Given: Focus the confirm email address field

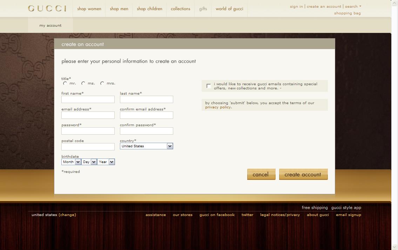Looking at the screenshot, I should (147, 115).
